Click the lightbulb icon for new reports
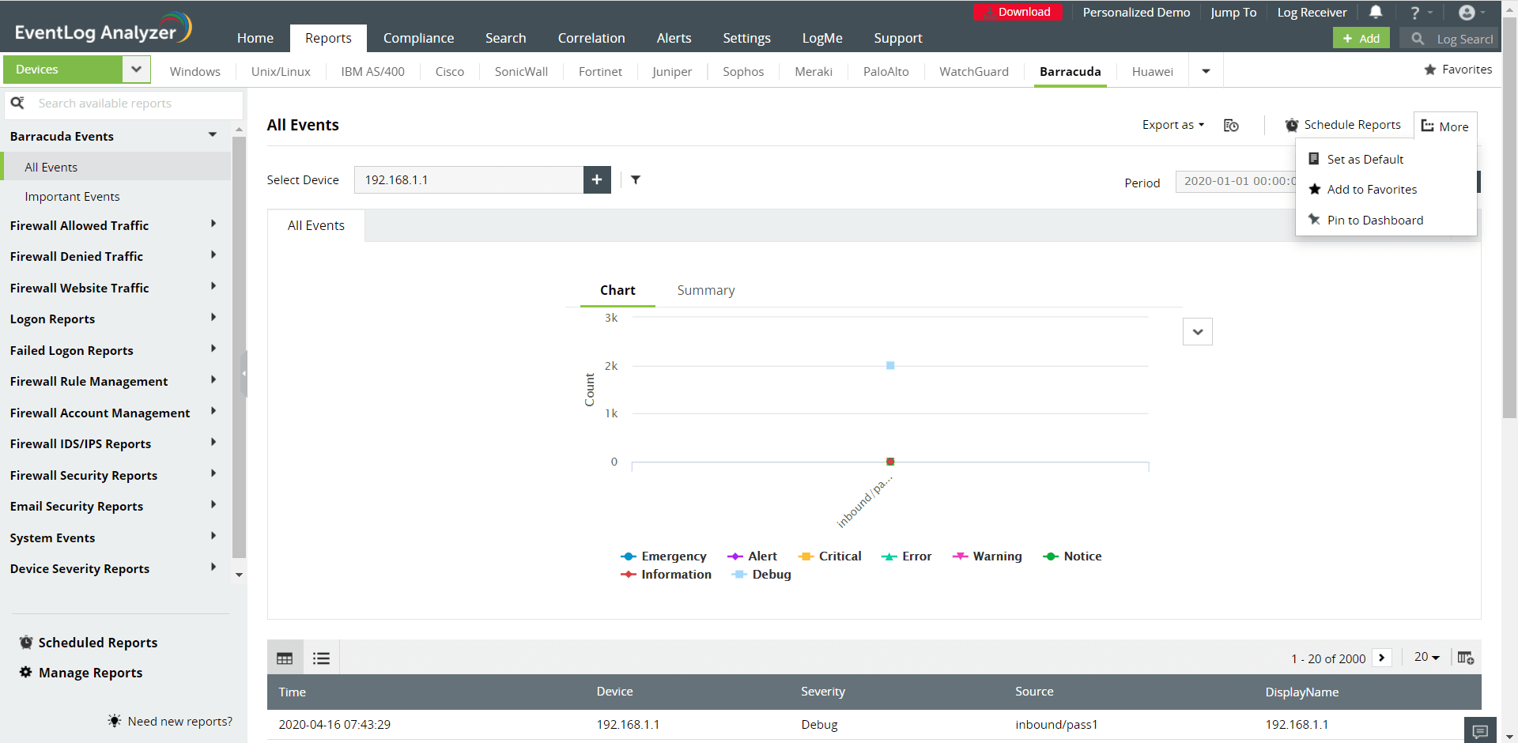This screenshot has width=1518, height=743. pos(115,721)
